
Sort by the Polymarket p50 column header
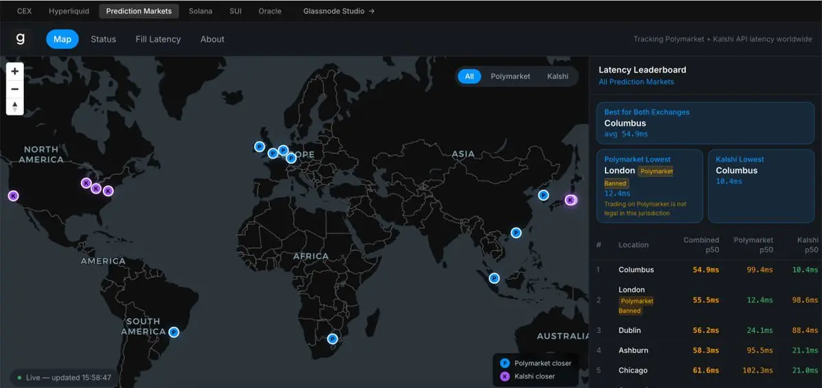tap(754, 245)
